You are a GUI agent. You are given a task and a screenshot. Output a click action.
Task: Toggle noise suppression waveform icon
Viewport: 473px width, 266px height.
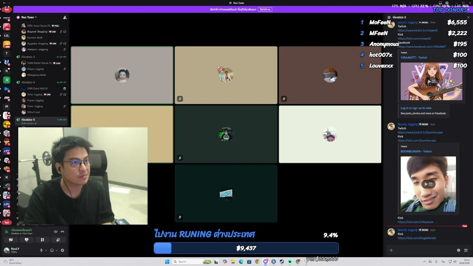coord(55,232)
